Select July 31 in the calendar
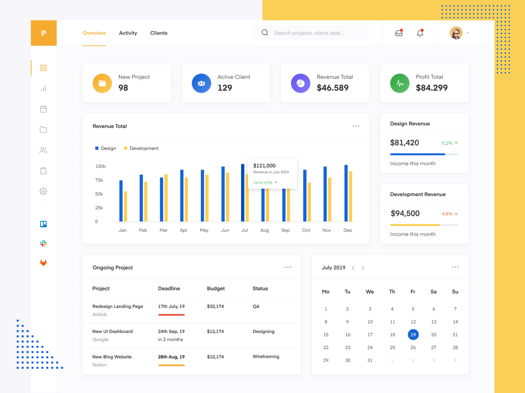 pos(370,360)
